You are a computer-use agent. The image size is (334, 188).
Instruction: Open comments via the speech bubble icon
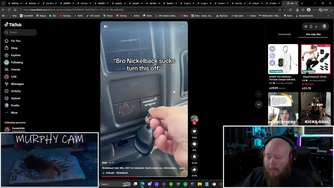194,144
